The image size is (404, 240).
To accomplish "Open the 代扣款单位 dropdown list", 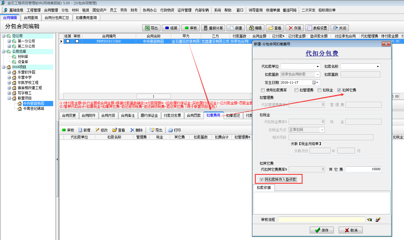I will tap(318, 67).
